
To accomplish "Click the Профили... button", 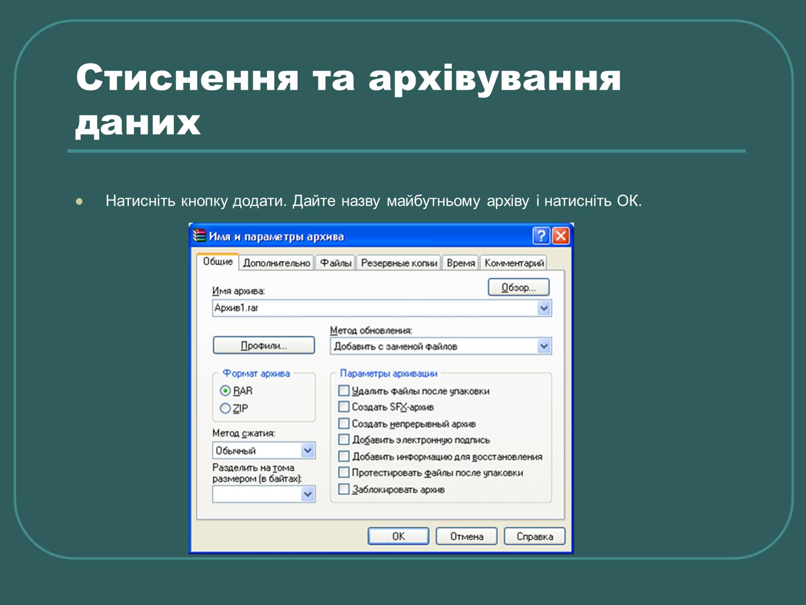I will click(x=264, y=345).
